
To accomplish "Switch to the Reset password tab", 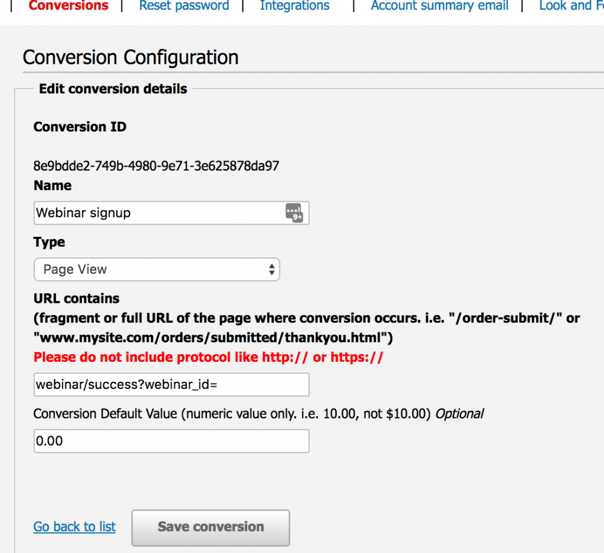I will [184, 6].
